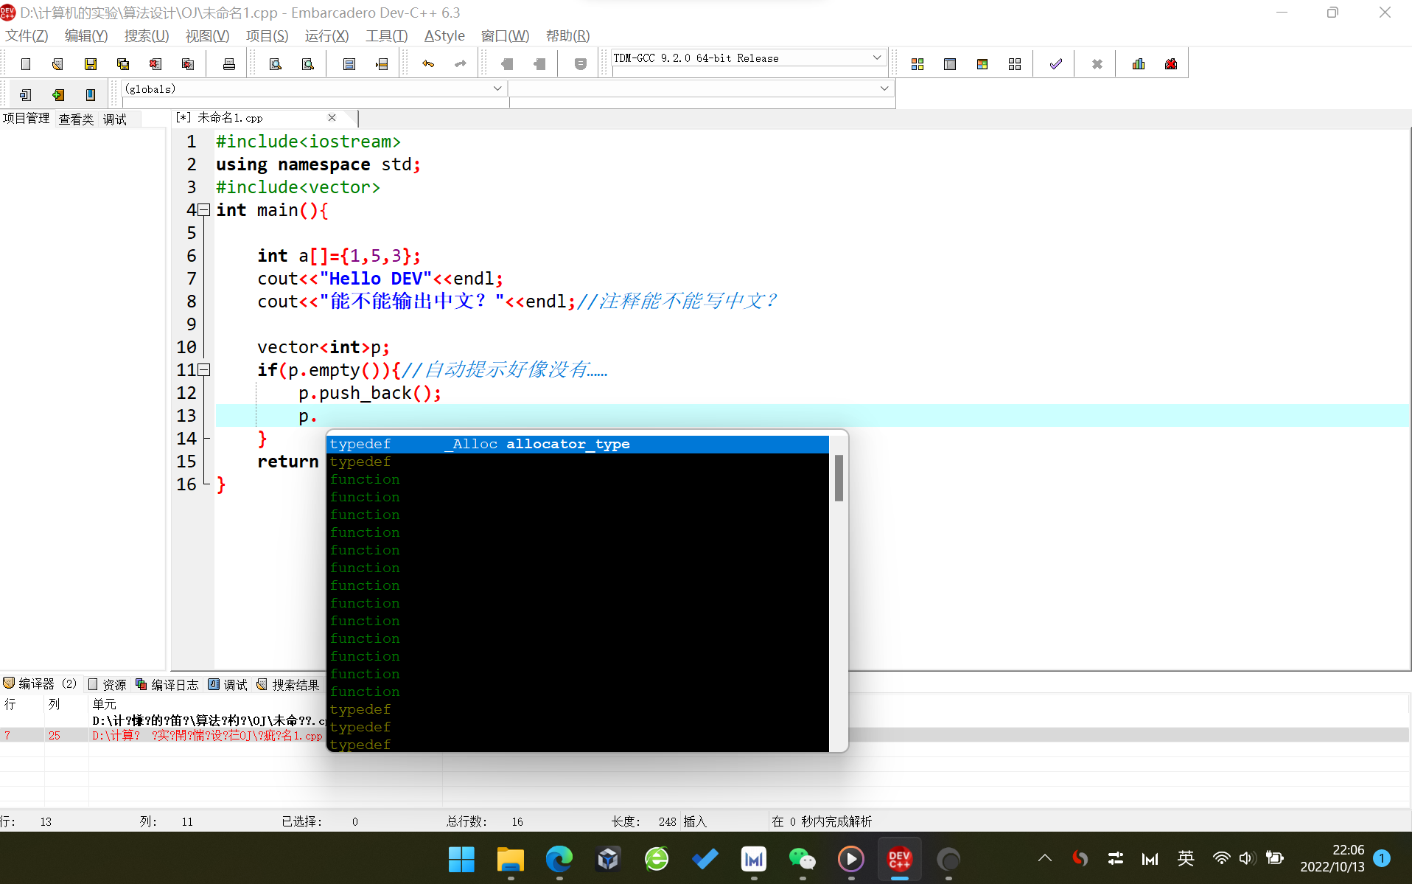Viewport: 1412px width, 884px height.
Task: Open the Replace dialog from the toolbar
Action: (x=308, y=64)
